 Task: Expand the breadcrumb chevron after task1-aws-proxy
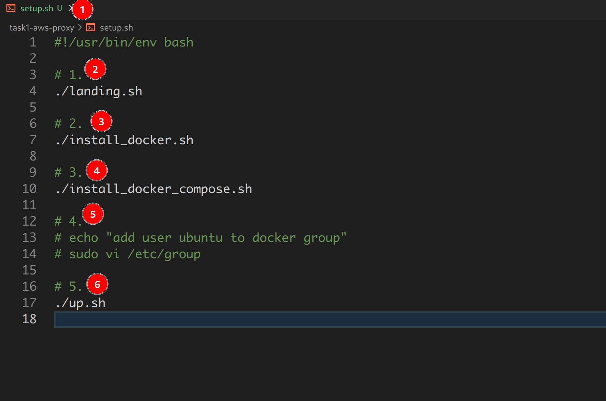(80, 27)
